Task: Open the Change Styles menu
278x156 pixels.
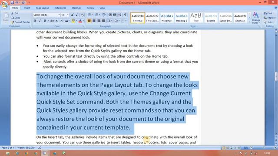Action: [x=256, y=18]
